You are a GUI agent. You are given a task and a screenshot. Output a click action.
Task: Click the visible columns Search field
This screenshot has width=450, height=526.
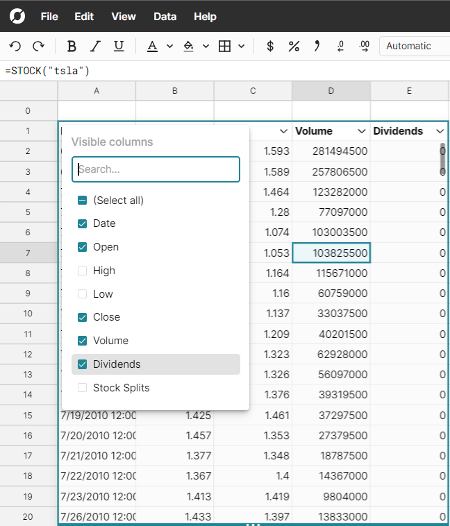[x=156, y=169]
